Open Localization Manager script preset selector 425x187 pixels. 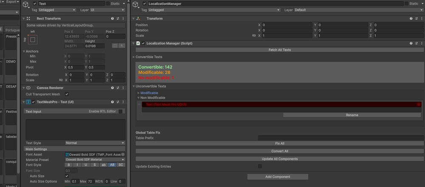click(416, 43)
